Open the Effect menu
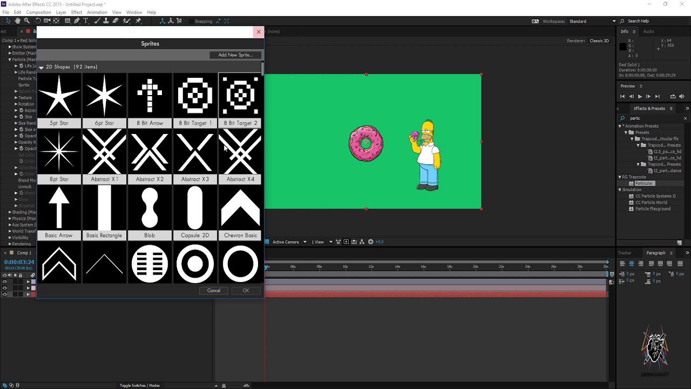This screenshot has width=691, height=389. point(77,12)
